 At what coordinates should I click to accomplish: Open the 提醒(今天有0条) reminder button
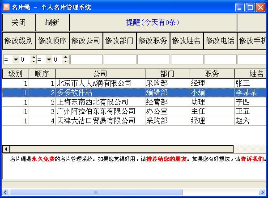(153, 22)
